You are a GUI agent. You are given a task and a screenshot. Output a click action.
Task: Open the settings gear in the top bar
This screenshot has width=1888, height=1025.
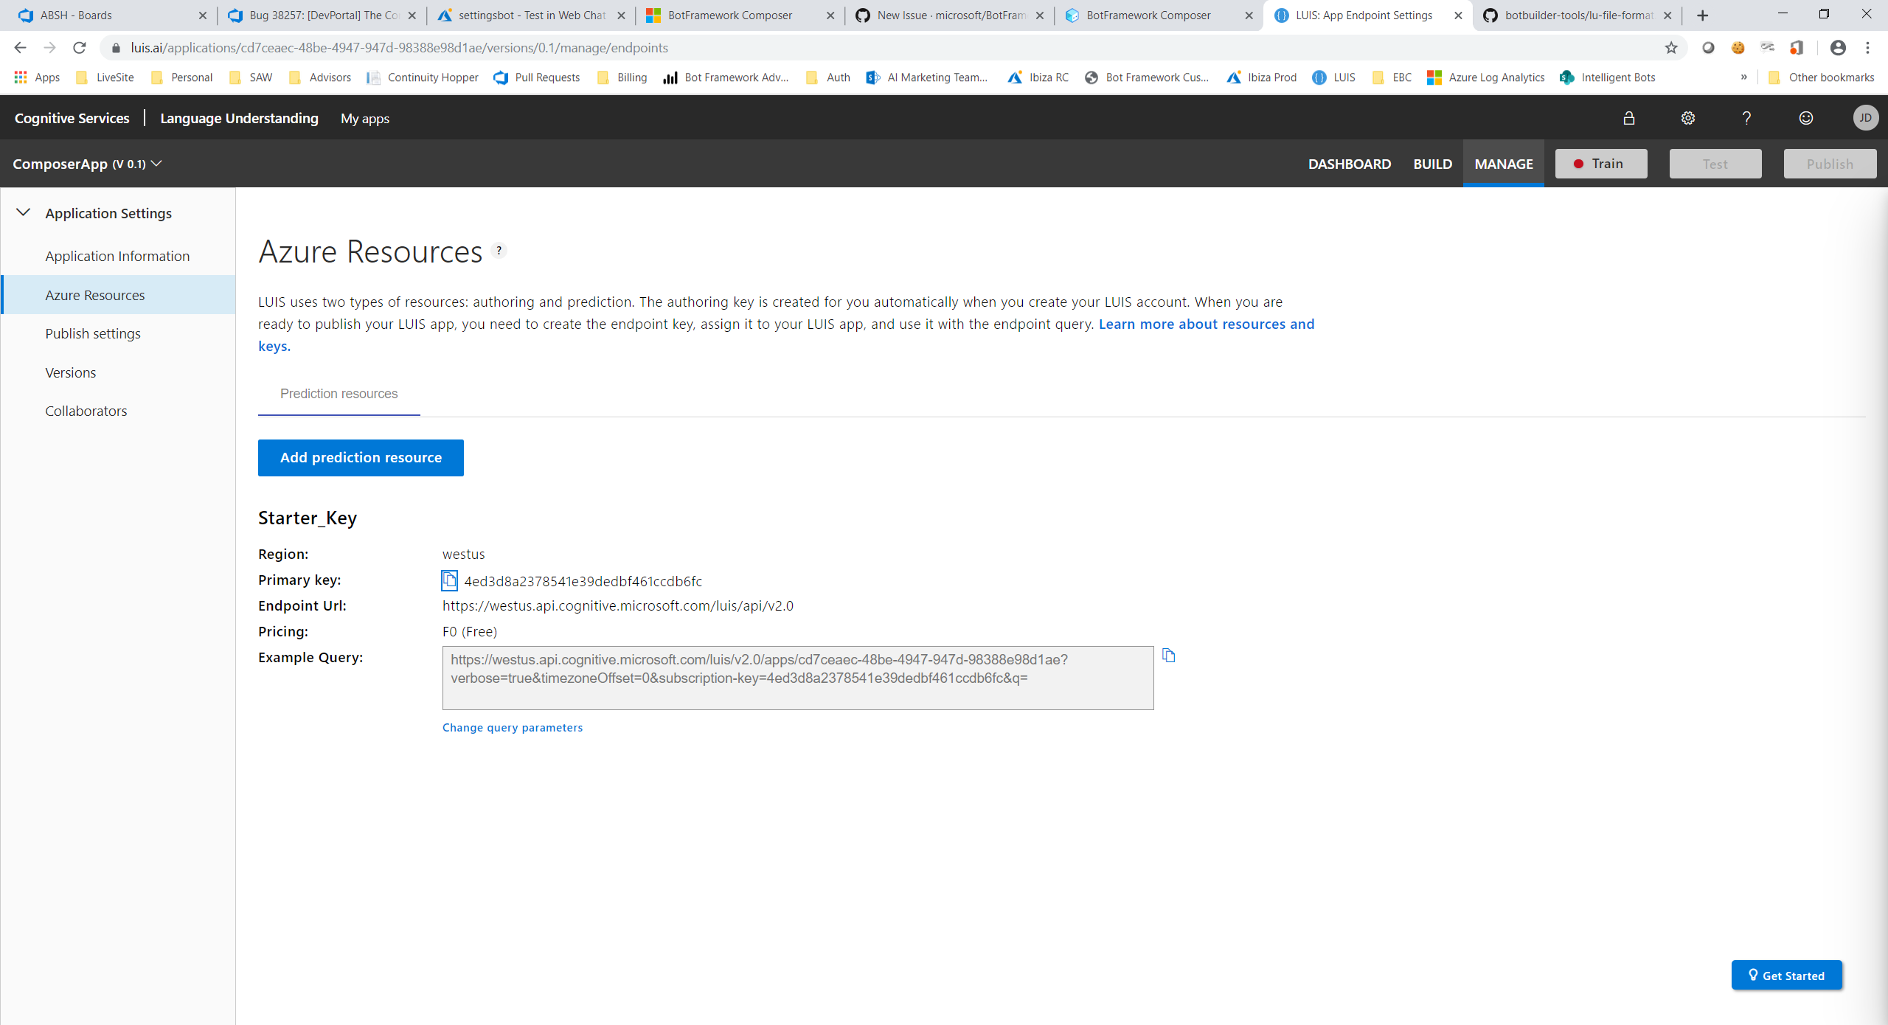click(1688, 118)
